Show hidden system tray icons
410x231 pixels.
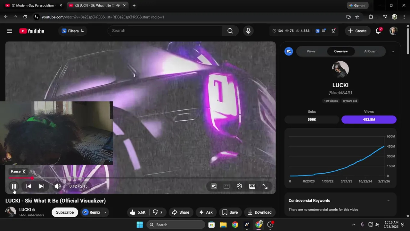(x=354, y=225)
